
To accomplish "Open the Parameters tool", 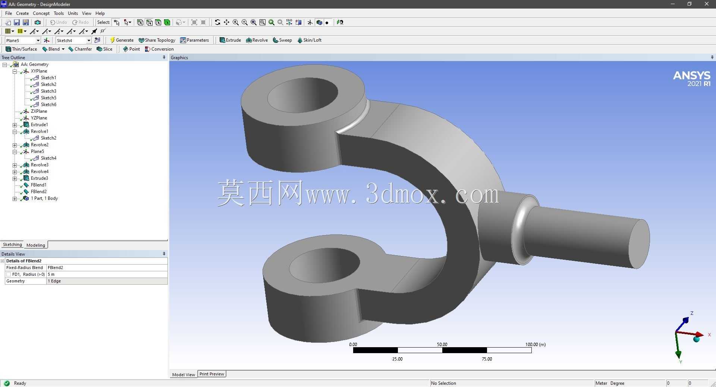I will click(x=194, y=40).
